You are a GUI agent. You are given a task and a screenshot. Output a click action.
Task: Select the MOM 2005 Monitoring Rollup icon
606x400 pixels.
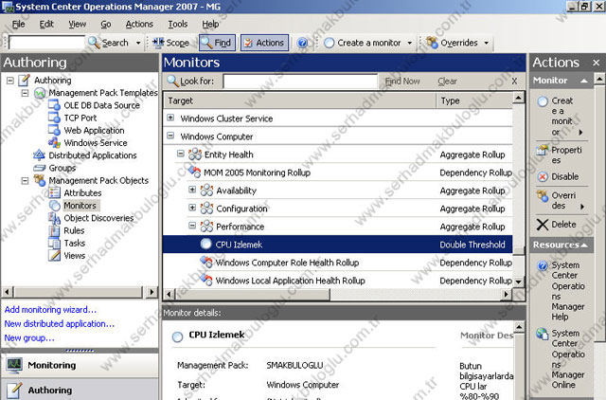point(195,172)
